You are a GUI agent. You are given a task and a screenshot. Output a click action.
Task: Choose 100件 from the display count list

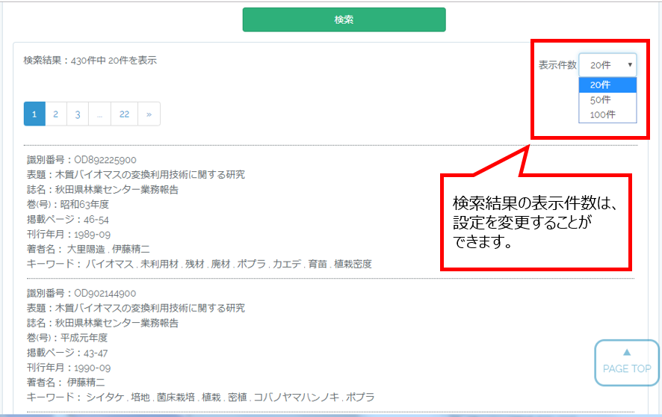coord(607,115)
